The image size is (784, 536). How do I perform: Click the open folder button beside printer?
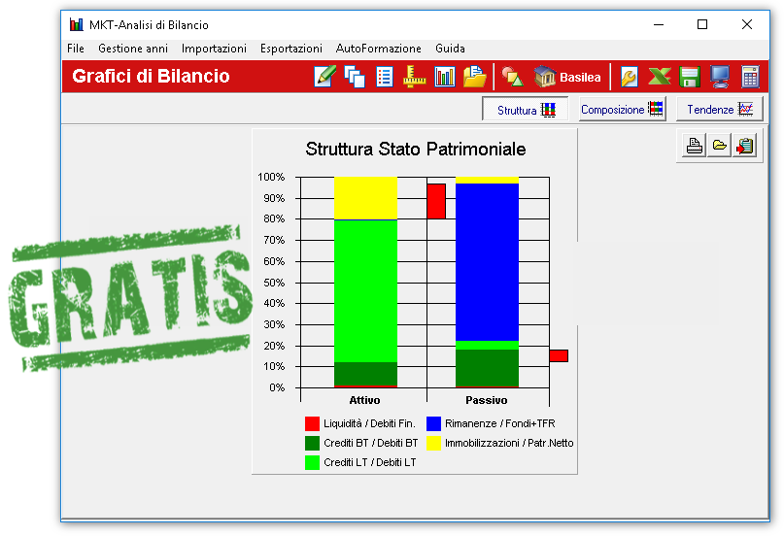tap(720, 146)
